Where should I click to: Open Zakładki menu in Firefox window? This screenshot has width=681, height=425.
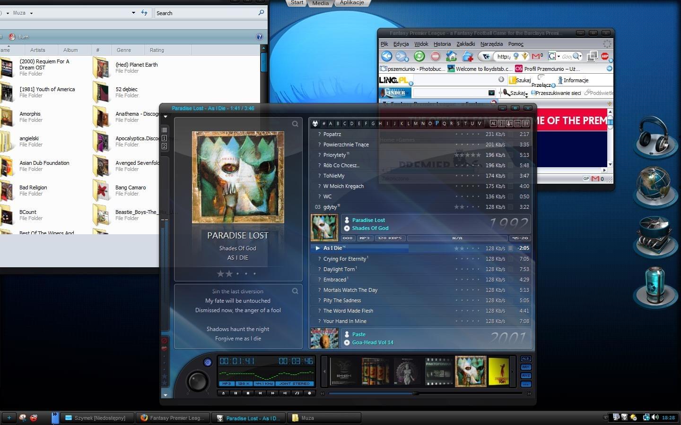pos(465,44)
